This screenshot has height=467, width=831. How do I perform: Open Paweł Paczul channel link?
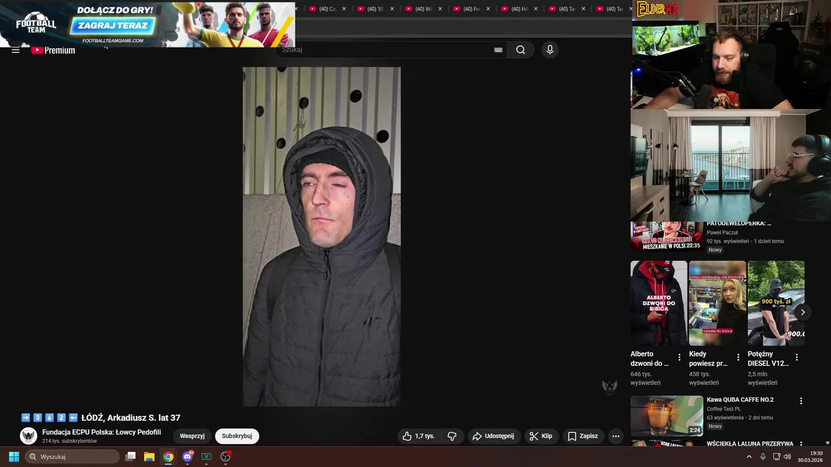(x=722, y=232)
